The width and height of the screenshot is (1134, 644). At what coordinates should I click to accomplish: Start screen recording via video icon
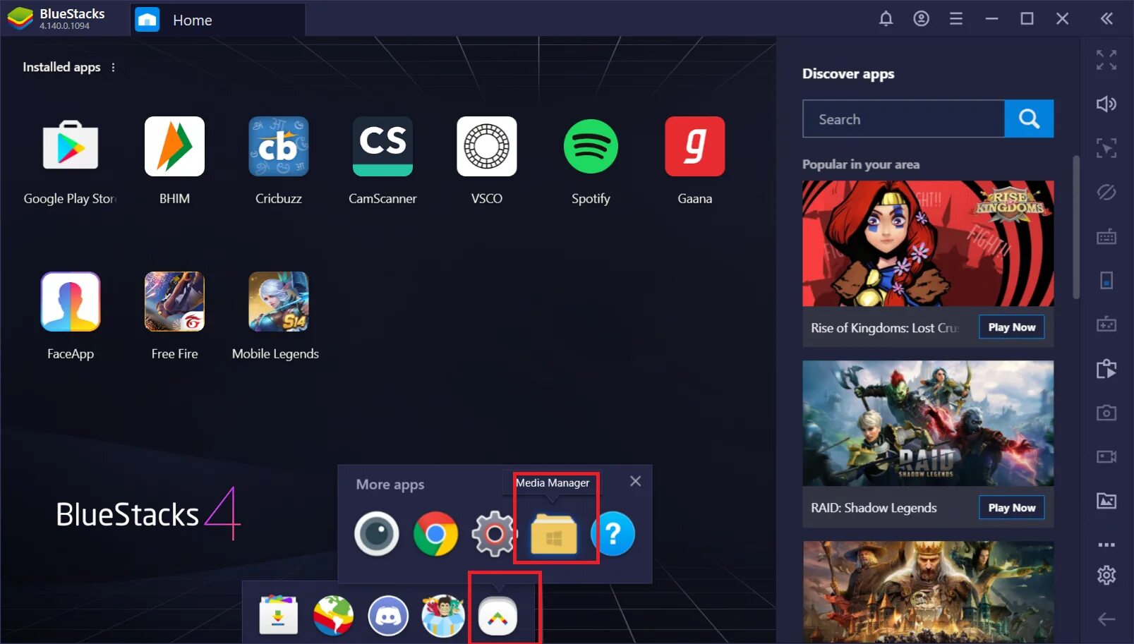click(x=1106, y=457)
